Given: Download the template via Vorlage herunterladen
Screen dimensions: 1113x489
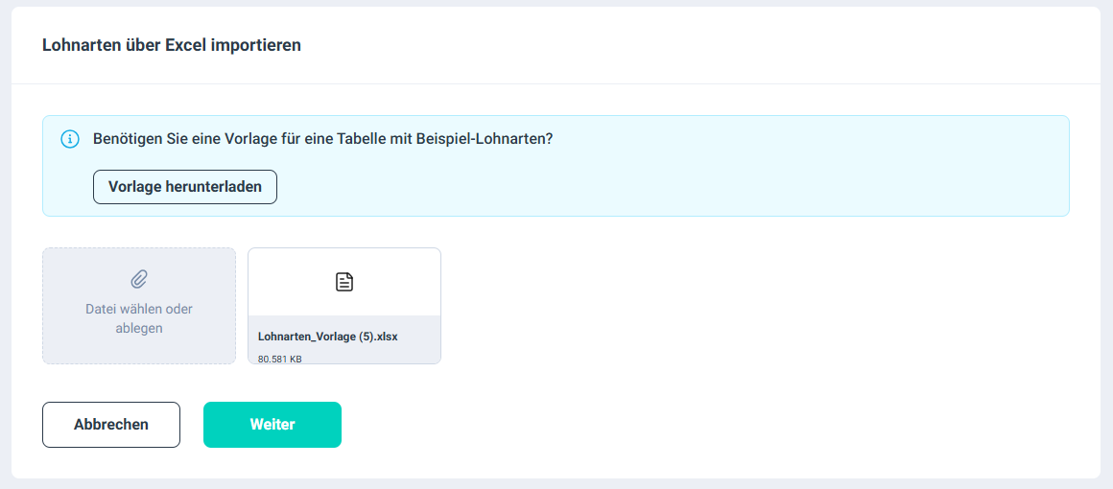Looking at the screenshot, I should (x=185, y=187).
